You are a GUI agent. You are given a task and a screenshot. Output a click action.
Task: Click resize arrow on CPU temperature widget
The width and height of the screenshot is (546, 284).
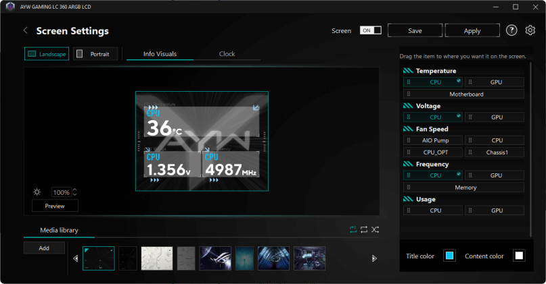[256, 108]
